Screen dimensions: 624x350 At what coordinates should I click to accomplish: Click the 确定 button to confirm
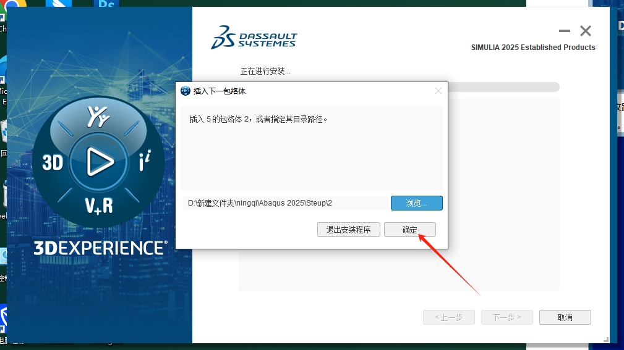pos(409,230)
